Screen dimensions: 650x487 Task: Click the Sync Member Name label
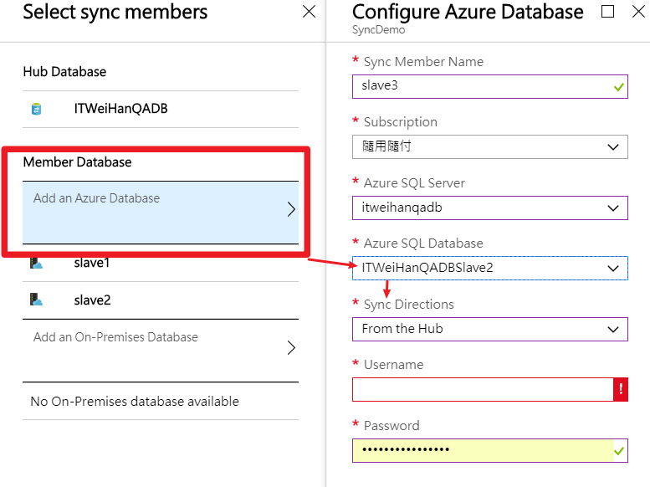423,61
